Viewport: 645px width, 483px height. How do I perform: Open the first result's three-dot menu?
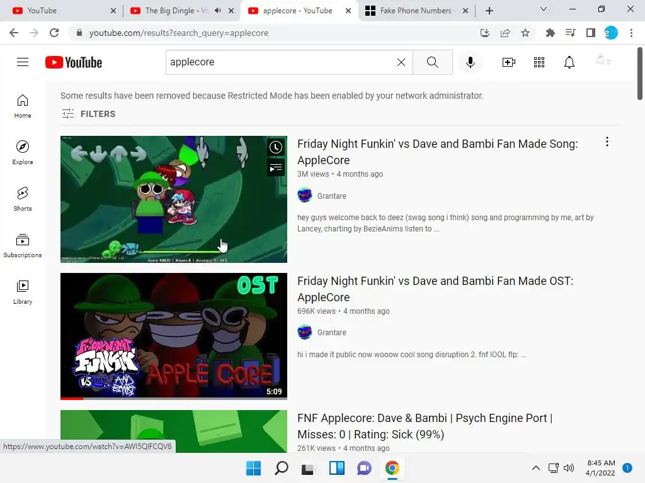[607, 142]
